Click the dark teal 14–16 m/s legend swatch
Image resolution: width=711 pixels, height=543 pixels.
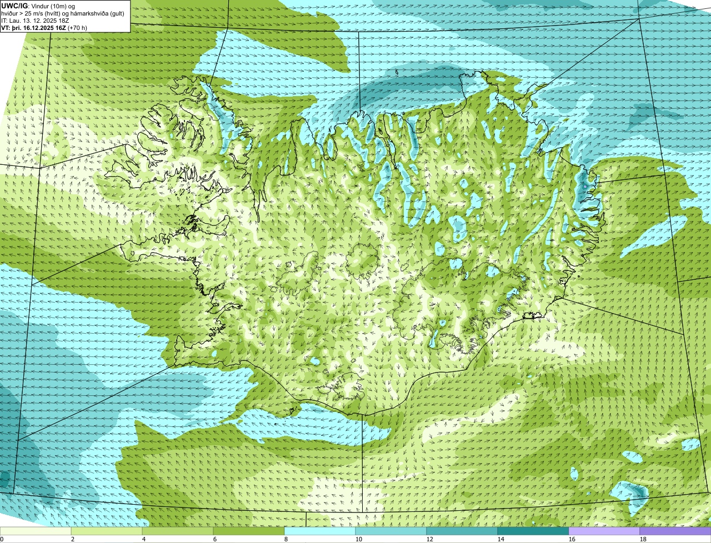click(x=533, y=531)
